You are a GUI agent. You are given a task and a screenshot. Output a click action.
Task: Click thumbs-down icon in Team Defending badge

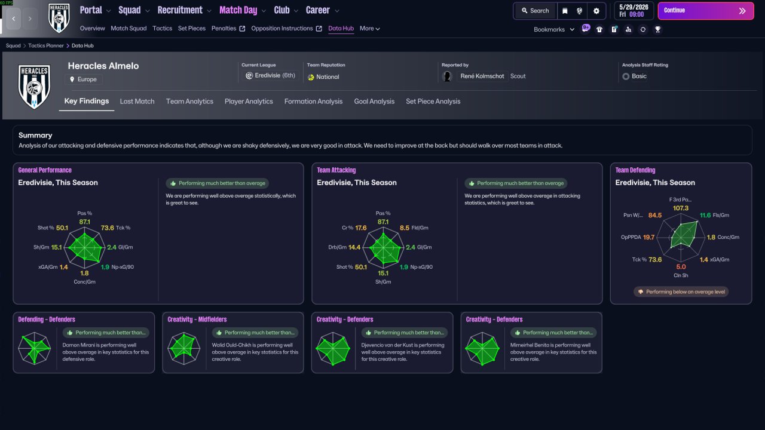point(641,292)
